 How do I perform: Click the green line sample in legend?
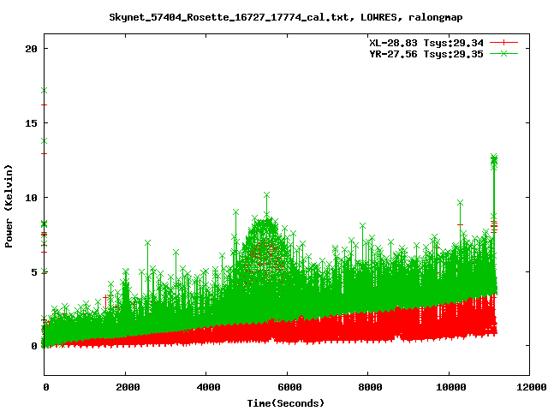[x=503, y=53]
